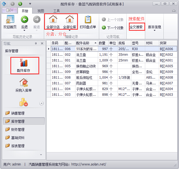Close the 导航 side panel

click(42, 44)
